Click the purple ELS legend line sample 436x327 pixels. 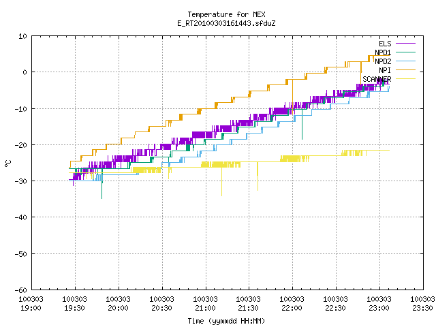coord(405,44)
